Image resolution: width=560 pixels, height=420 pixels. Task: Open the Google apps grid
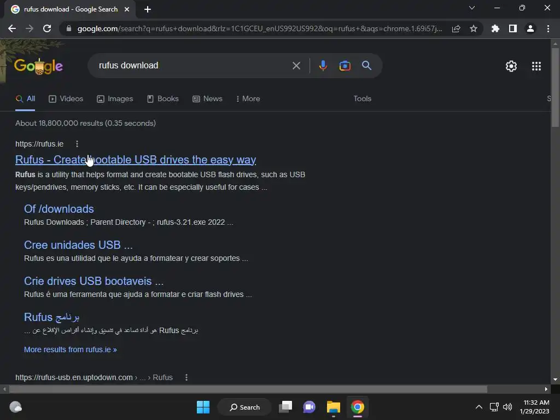pyautogui.click(x=536, y=66)
